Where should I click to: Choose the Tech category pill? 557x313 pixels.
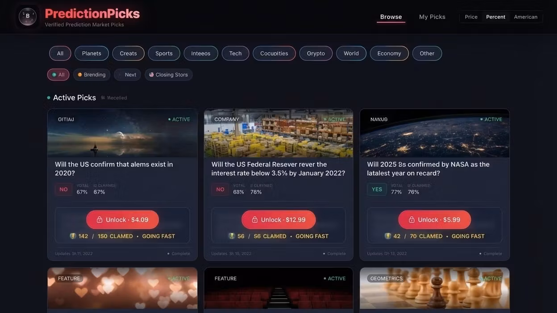coord(235,53)
